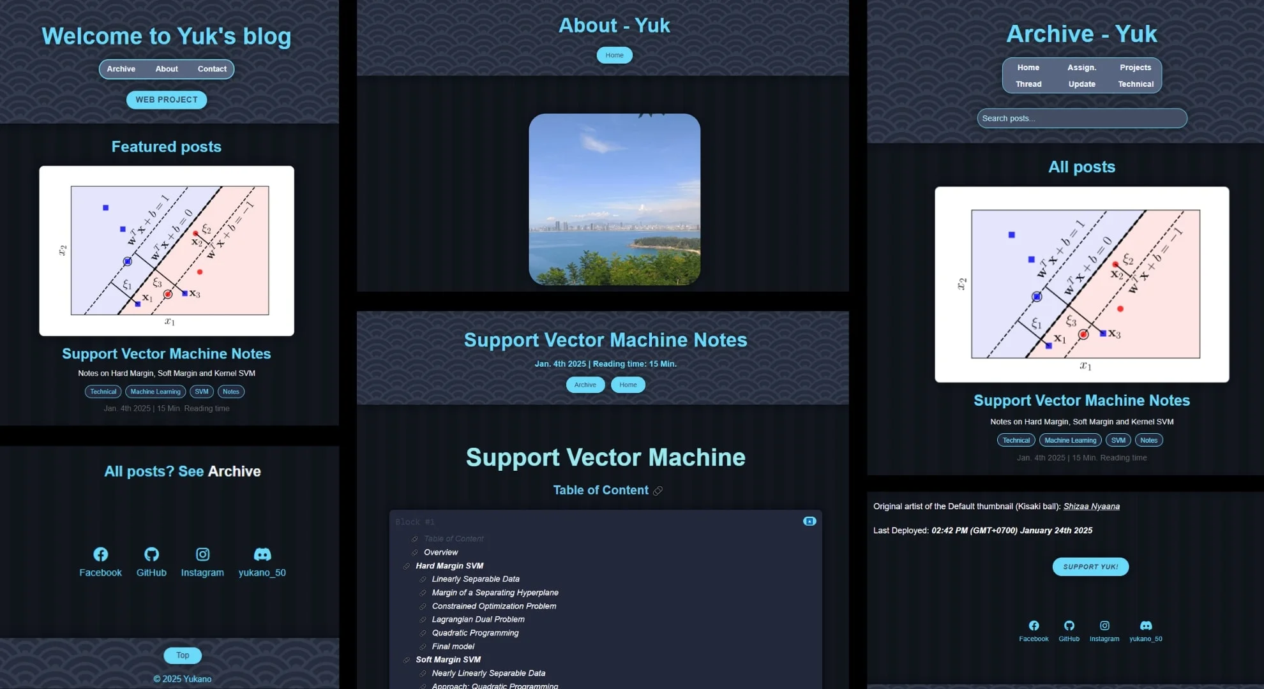This screenshot has width=1264, height=689.
Task: Open the Lagrangian Dual Problem section link
Action: [478, 619]
